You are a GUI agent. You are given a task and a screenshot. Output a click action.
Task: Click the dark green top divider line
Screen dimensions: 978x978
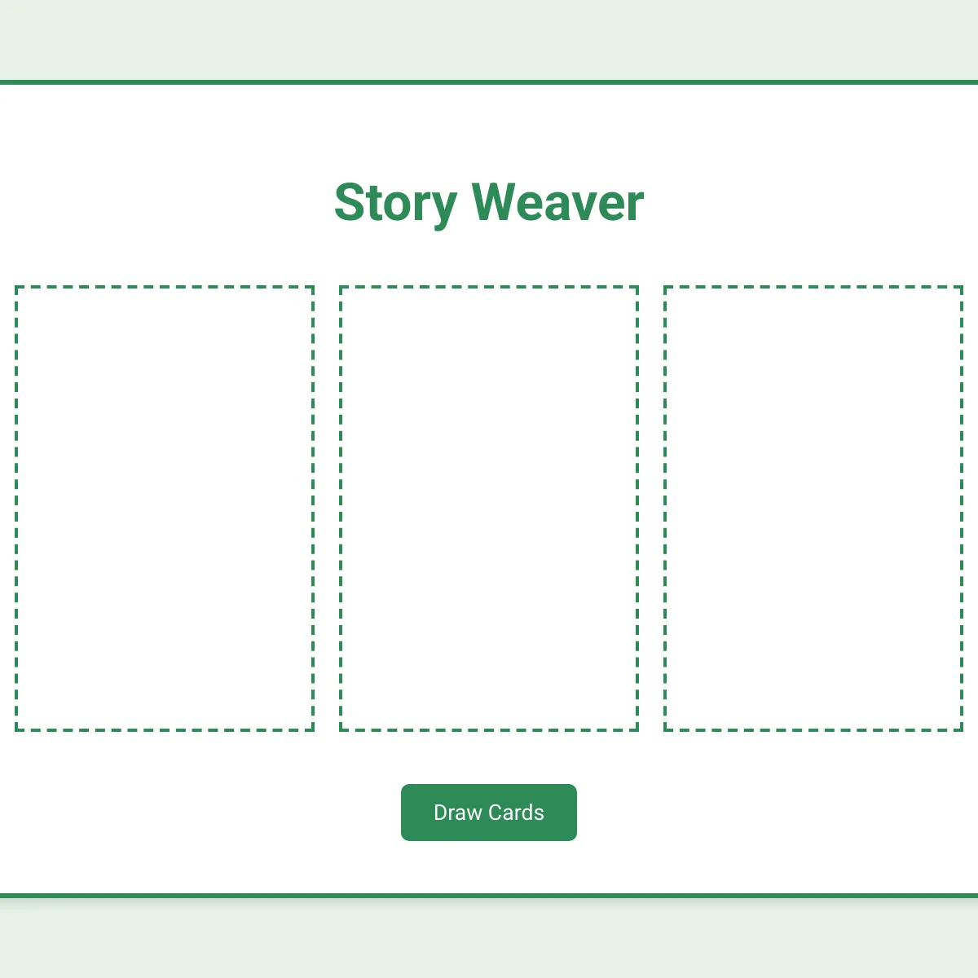click(x=489, y=82)
